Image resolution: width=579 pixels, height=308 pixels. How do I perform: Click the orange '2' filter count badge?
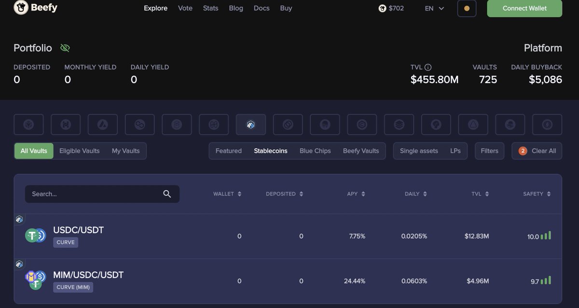pos(523,151)
